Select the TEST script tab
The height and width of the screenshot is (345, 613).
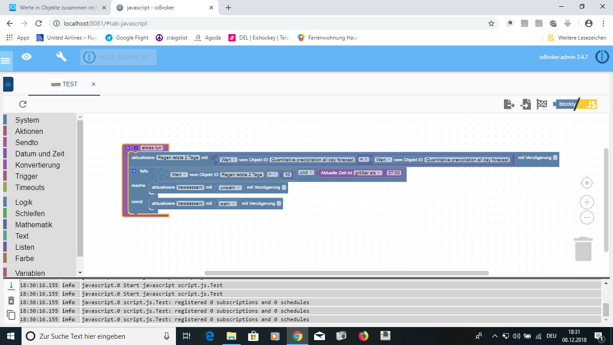[x=64, y=84]
